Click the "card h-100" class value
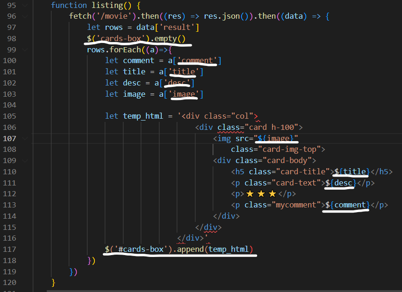 (271, 127)
